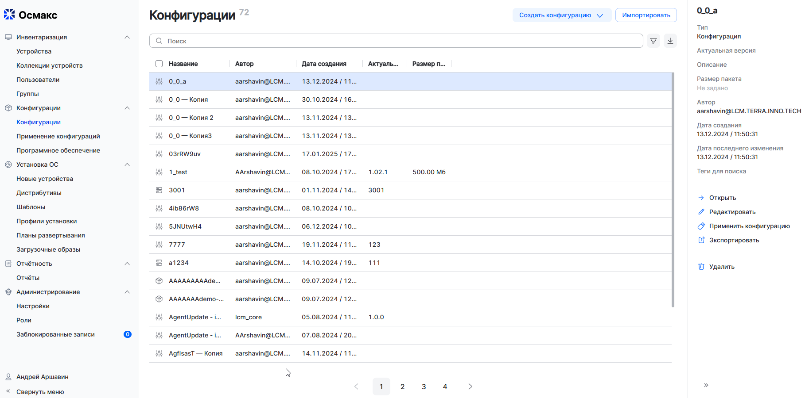Screen dimensions: 809x398
Task: Click the Import button
Action: pyautogui.click(x=646, y=15)
